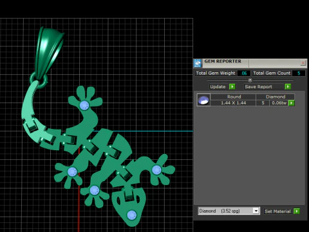Click the "0.06tw" weight cell
This screenshot has height=232, width=309.
click(279, 103)
